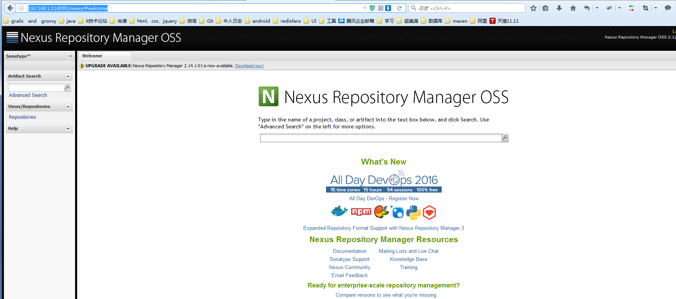Screen dimensions: 676x299
Task: Open the Repositories link
Action: tap(22, 117)
